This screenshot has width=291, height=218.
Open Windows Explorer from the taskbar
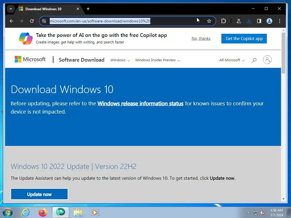point(78,212)
